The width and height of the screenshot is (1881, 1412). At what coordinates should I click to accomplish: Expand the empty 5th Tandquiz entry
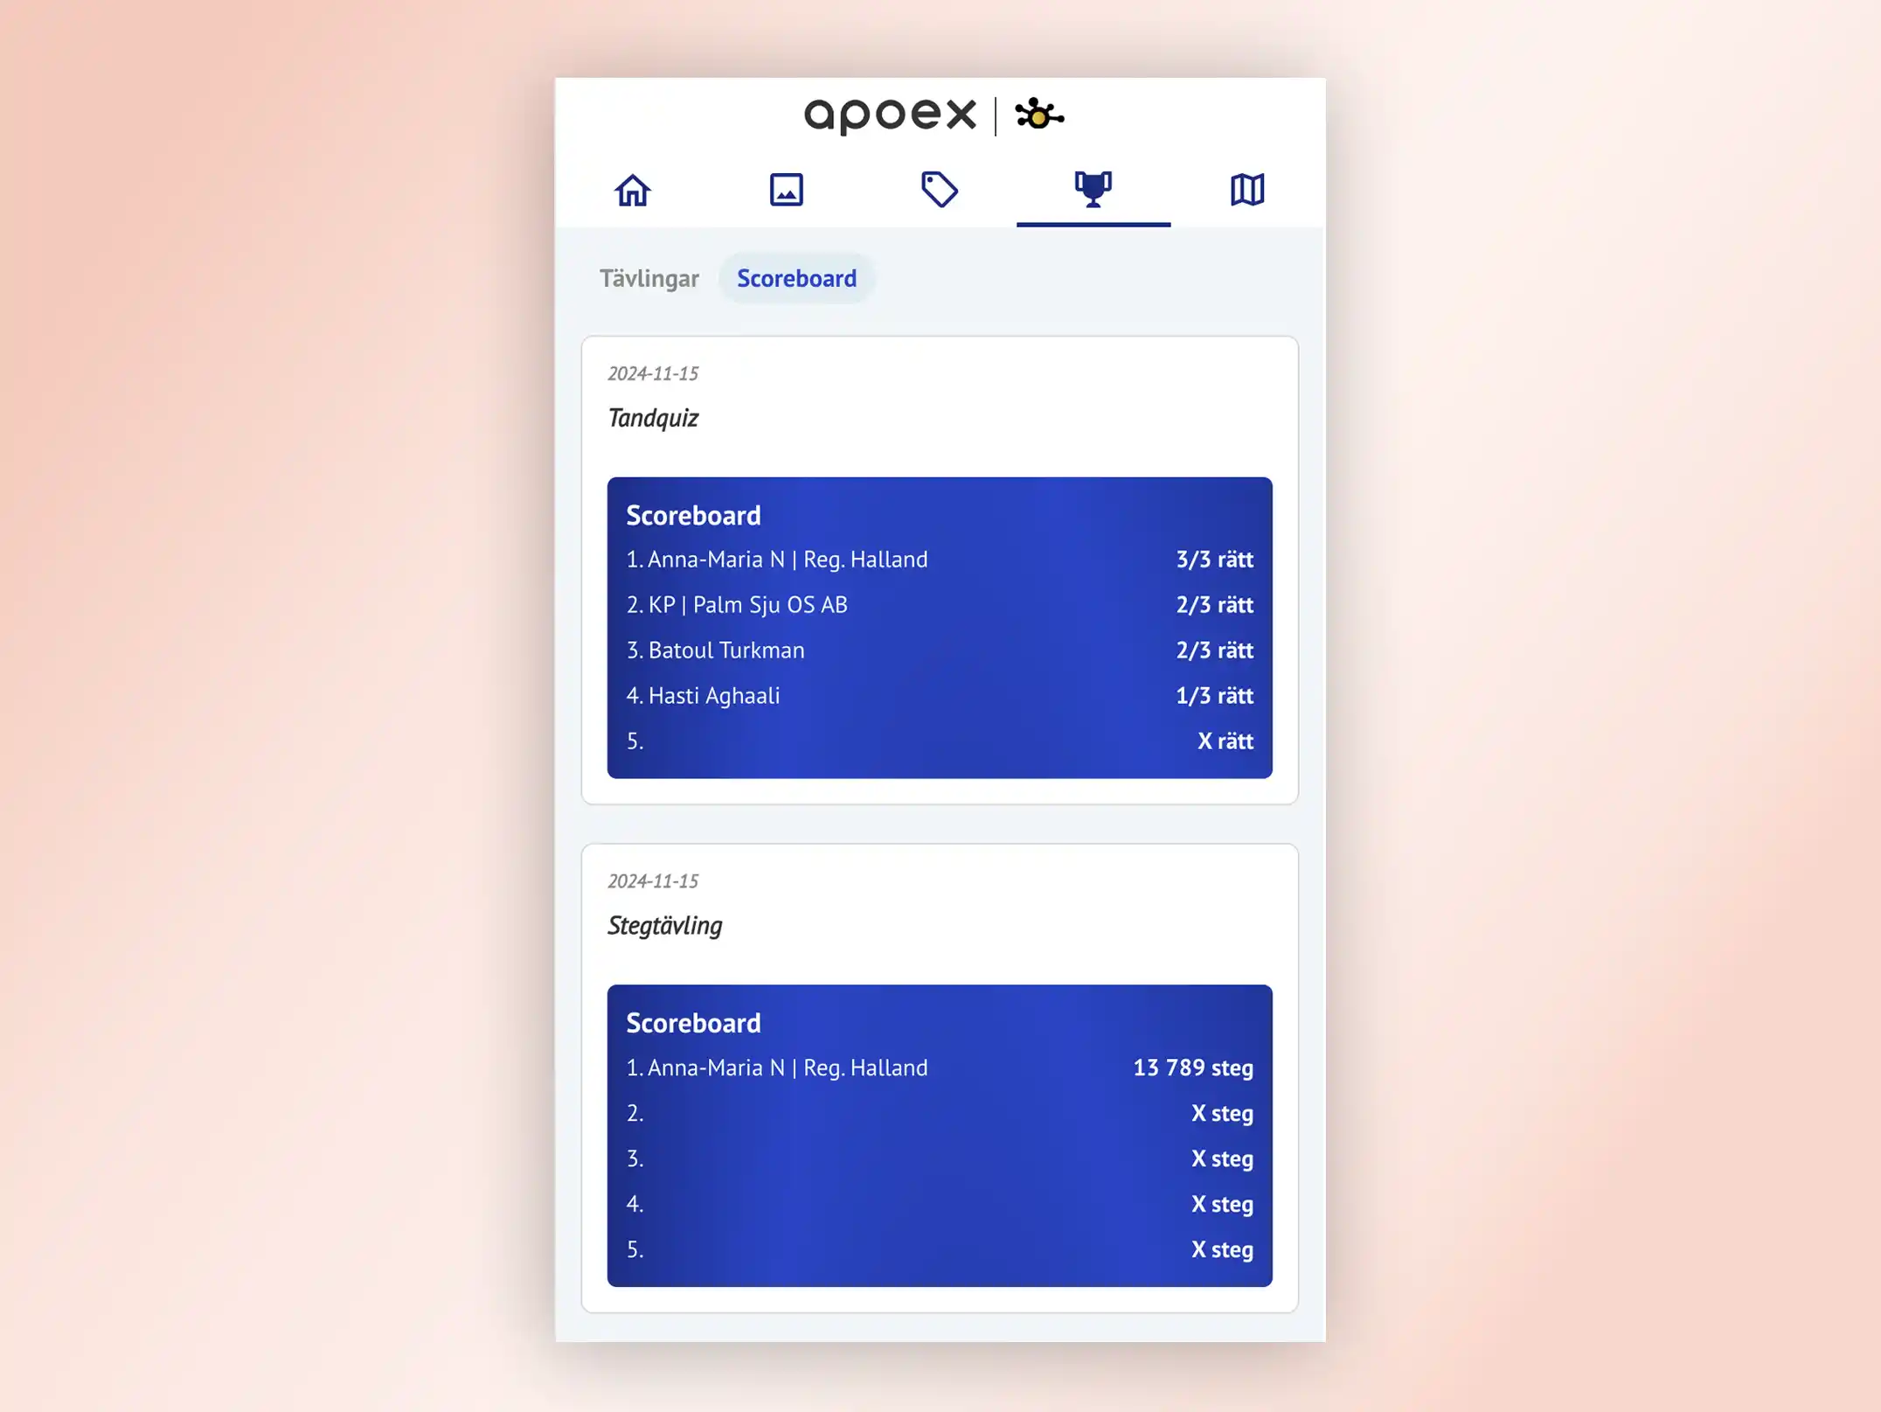pyautogui.click(x=940, y=741)
